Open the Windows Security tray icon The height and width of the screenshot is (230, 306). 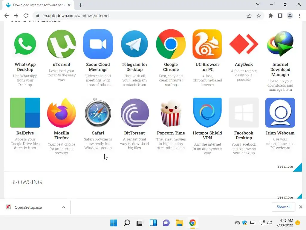[244, 223]
